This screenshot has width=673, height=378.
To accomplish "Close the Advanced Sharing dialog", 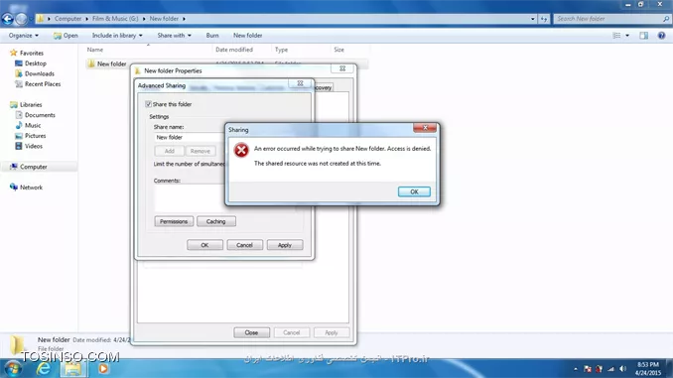I will click(x=300, y=83).
